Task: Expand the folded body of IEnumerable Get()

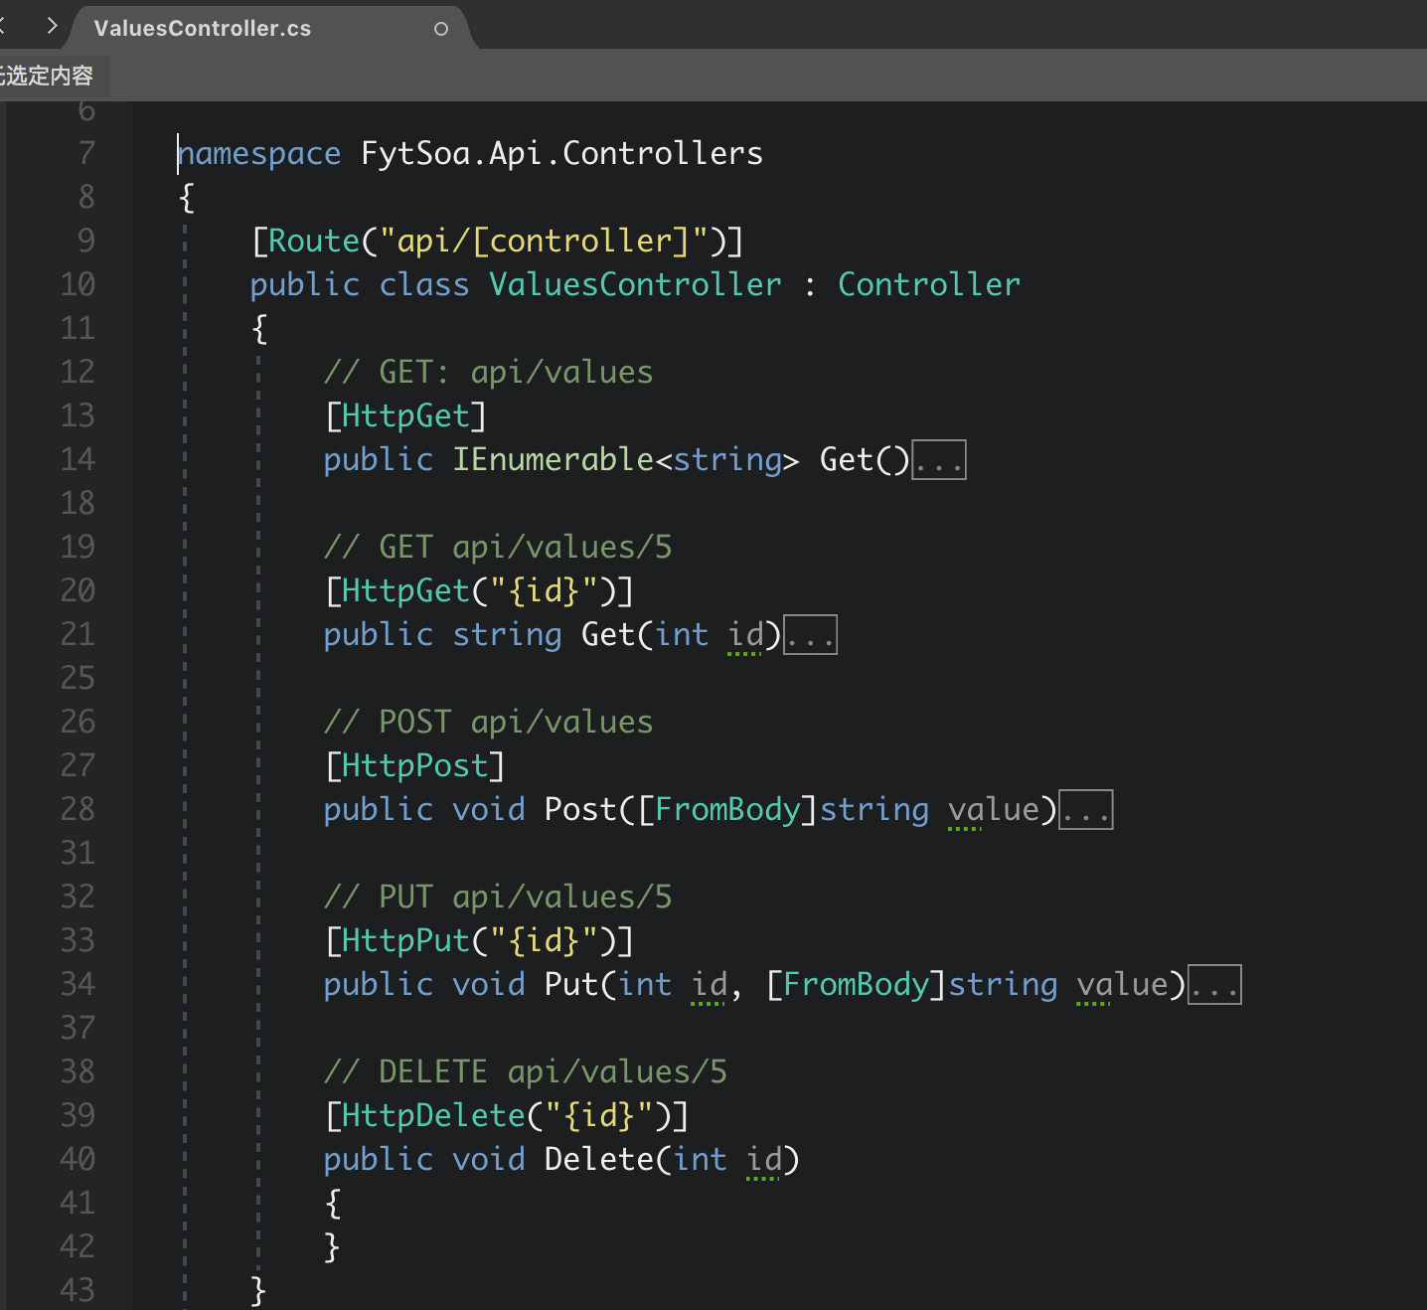Action: pos(939,460)
